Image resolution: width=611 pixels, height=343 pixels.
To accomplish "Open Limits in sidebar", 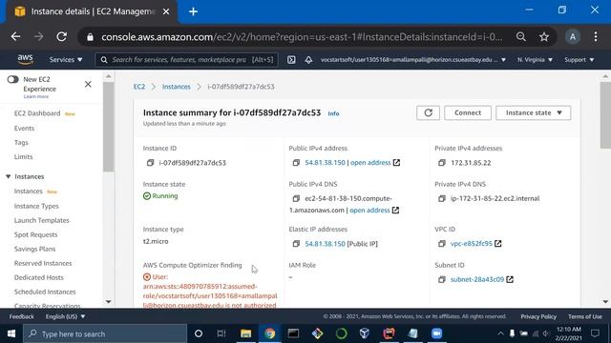I will click(23, 157).
